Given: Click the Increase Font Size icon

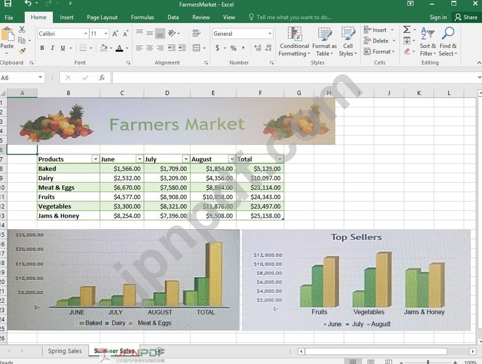Looking at the screenshot, I should pos(115,34).
